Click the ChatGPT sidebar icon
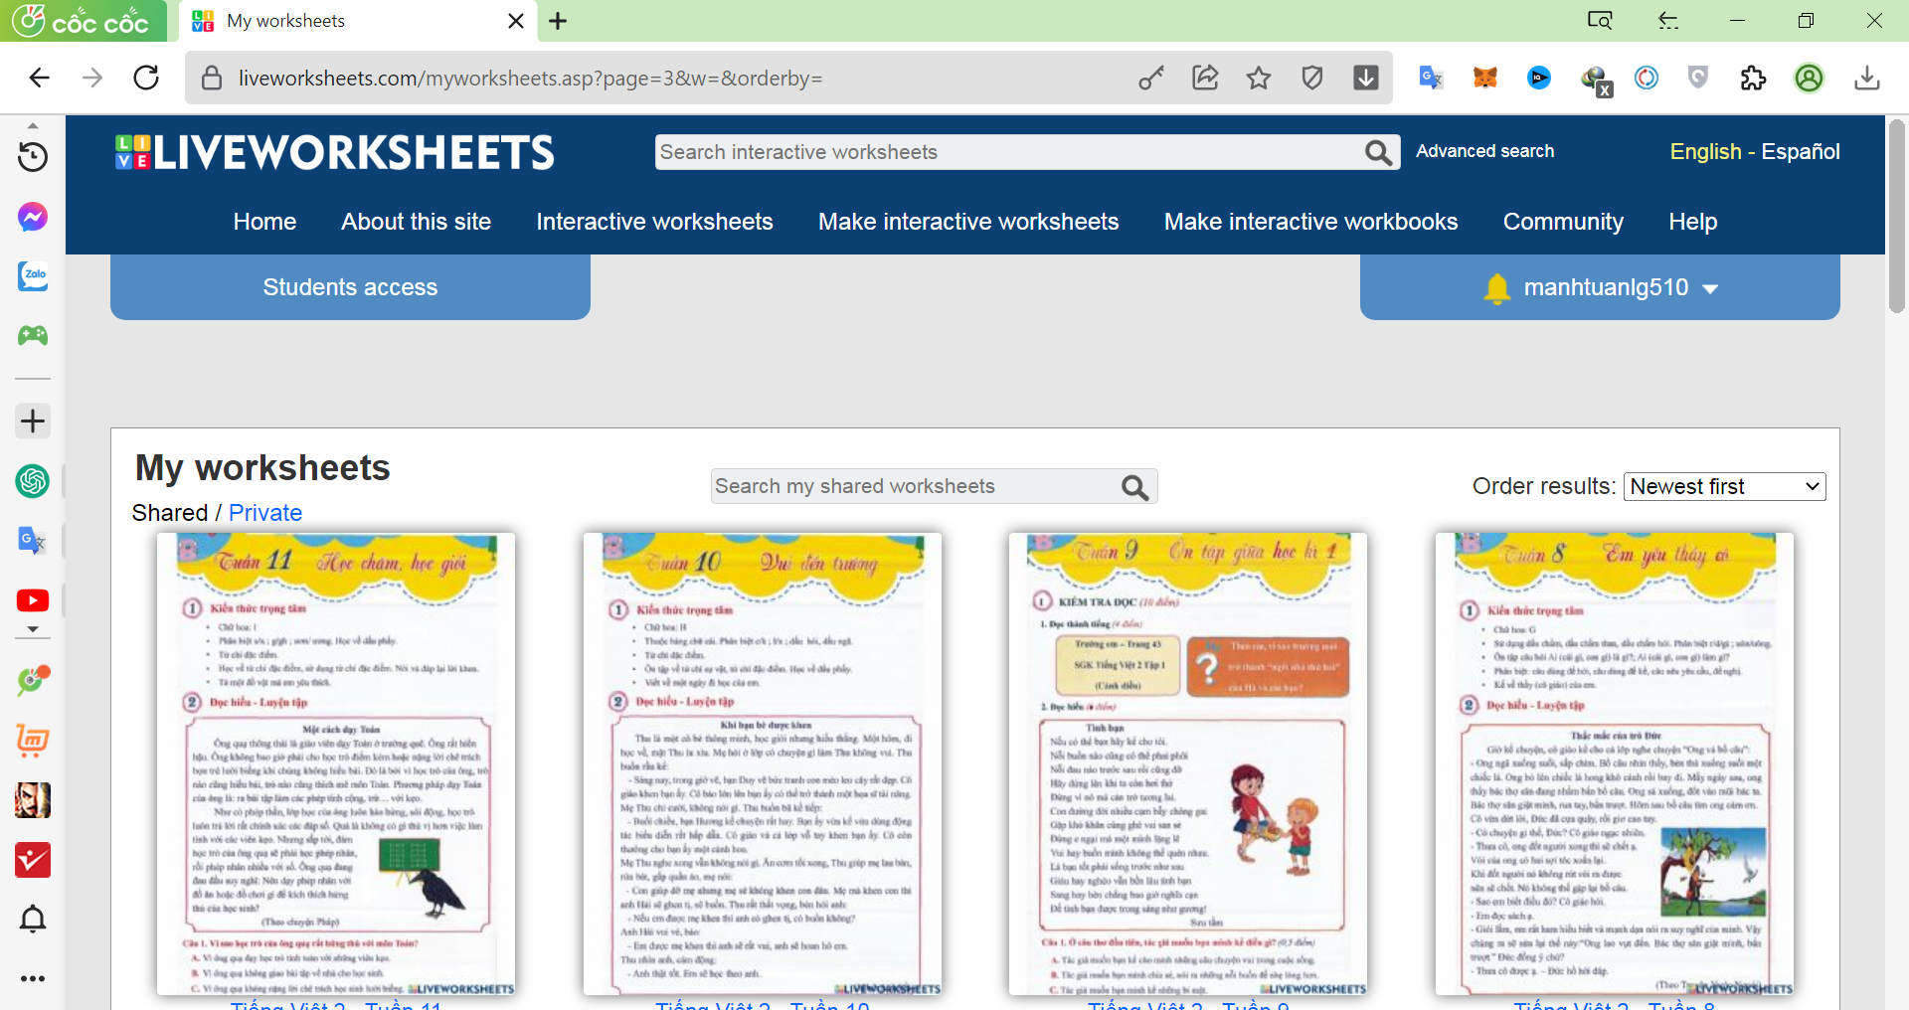Image resolution: width=1909 pixels, height=1010 pixels. [x=33, y=481]
